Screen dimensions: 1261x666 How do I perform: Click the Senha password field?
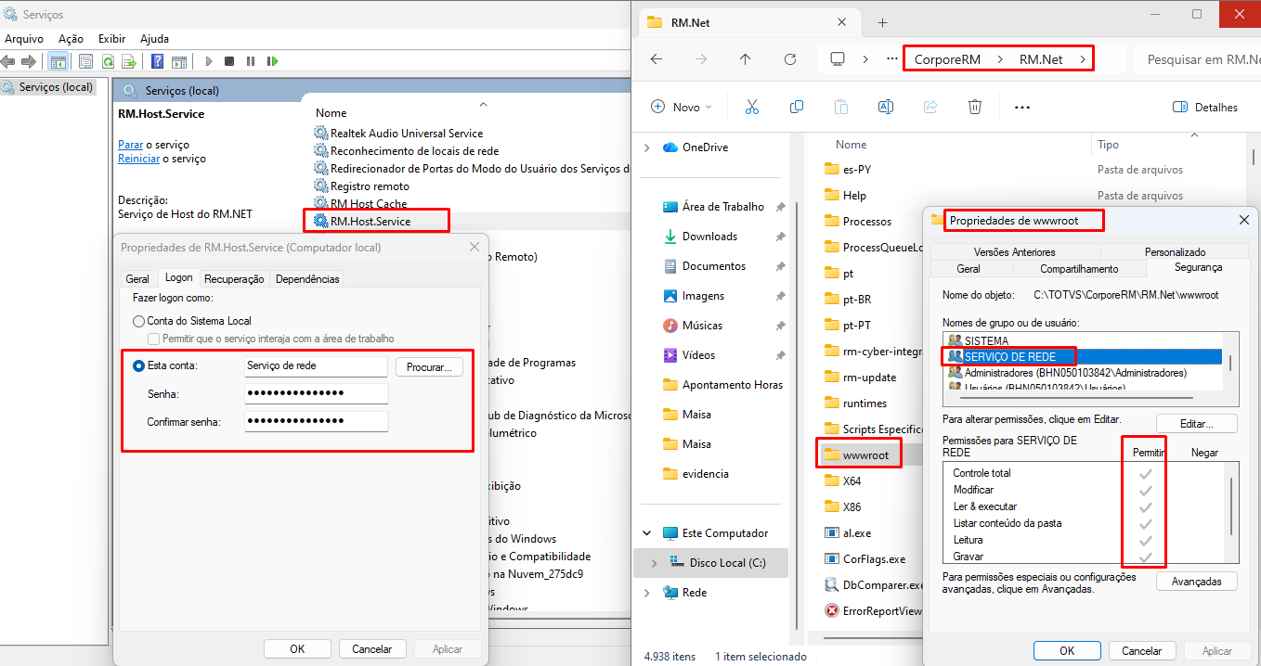pyautogui.click(x=316, y=394)
